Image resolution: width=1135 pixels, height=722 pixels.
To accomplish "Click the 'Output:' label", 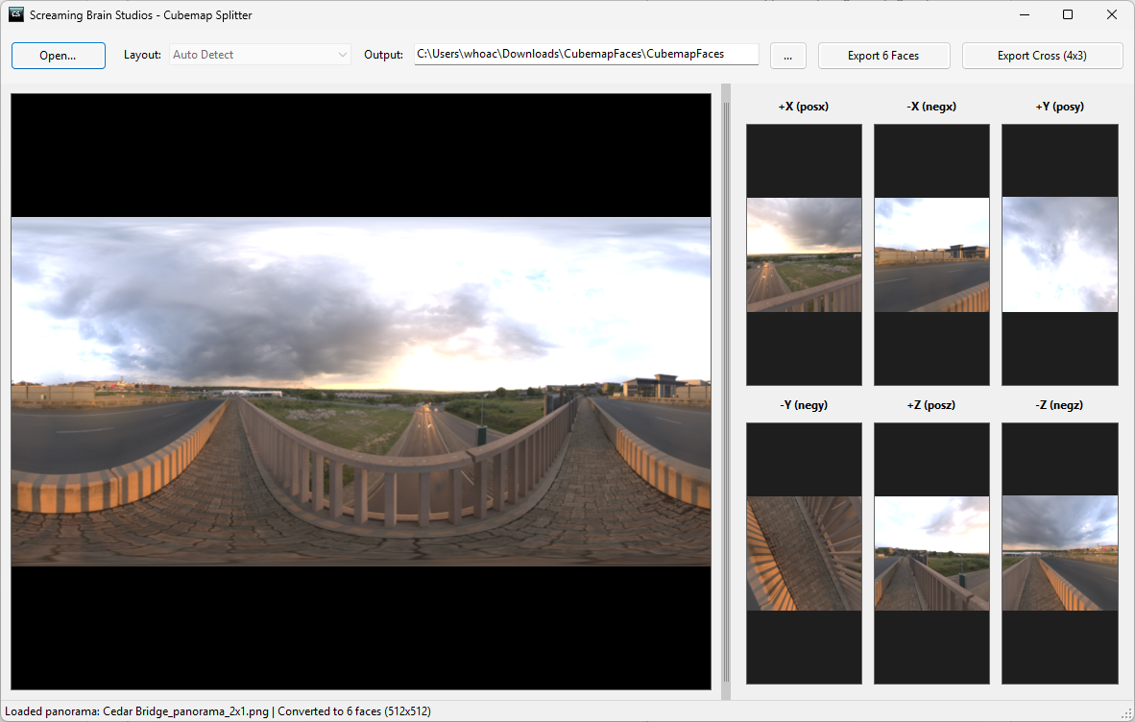I will pos(384,55).
